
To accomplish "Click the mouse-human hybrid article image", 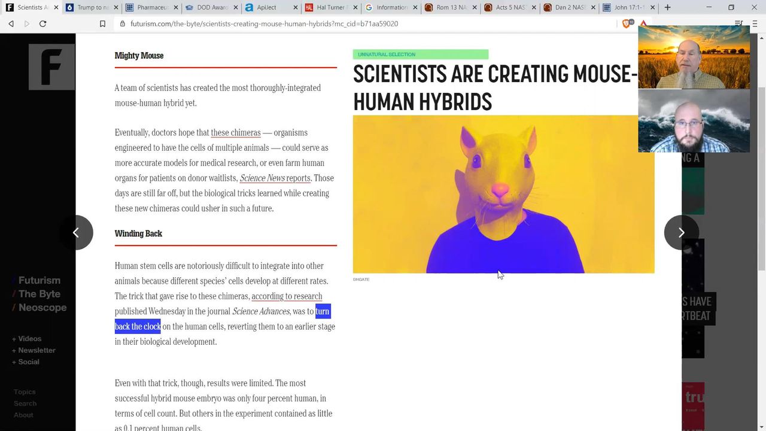I will (x=503, y=195).
